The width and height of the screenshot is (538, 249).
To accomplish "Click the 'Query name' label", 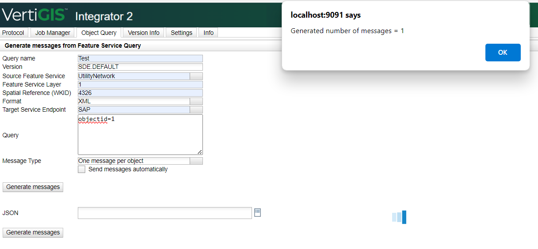I will pos(19,58).
